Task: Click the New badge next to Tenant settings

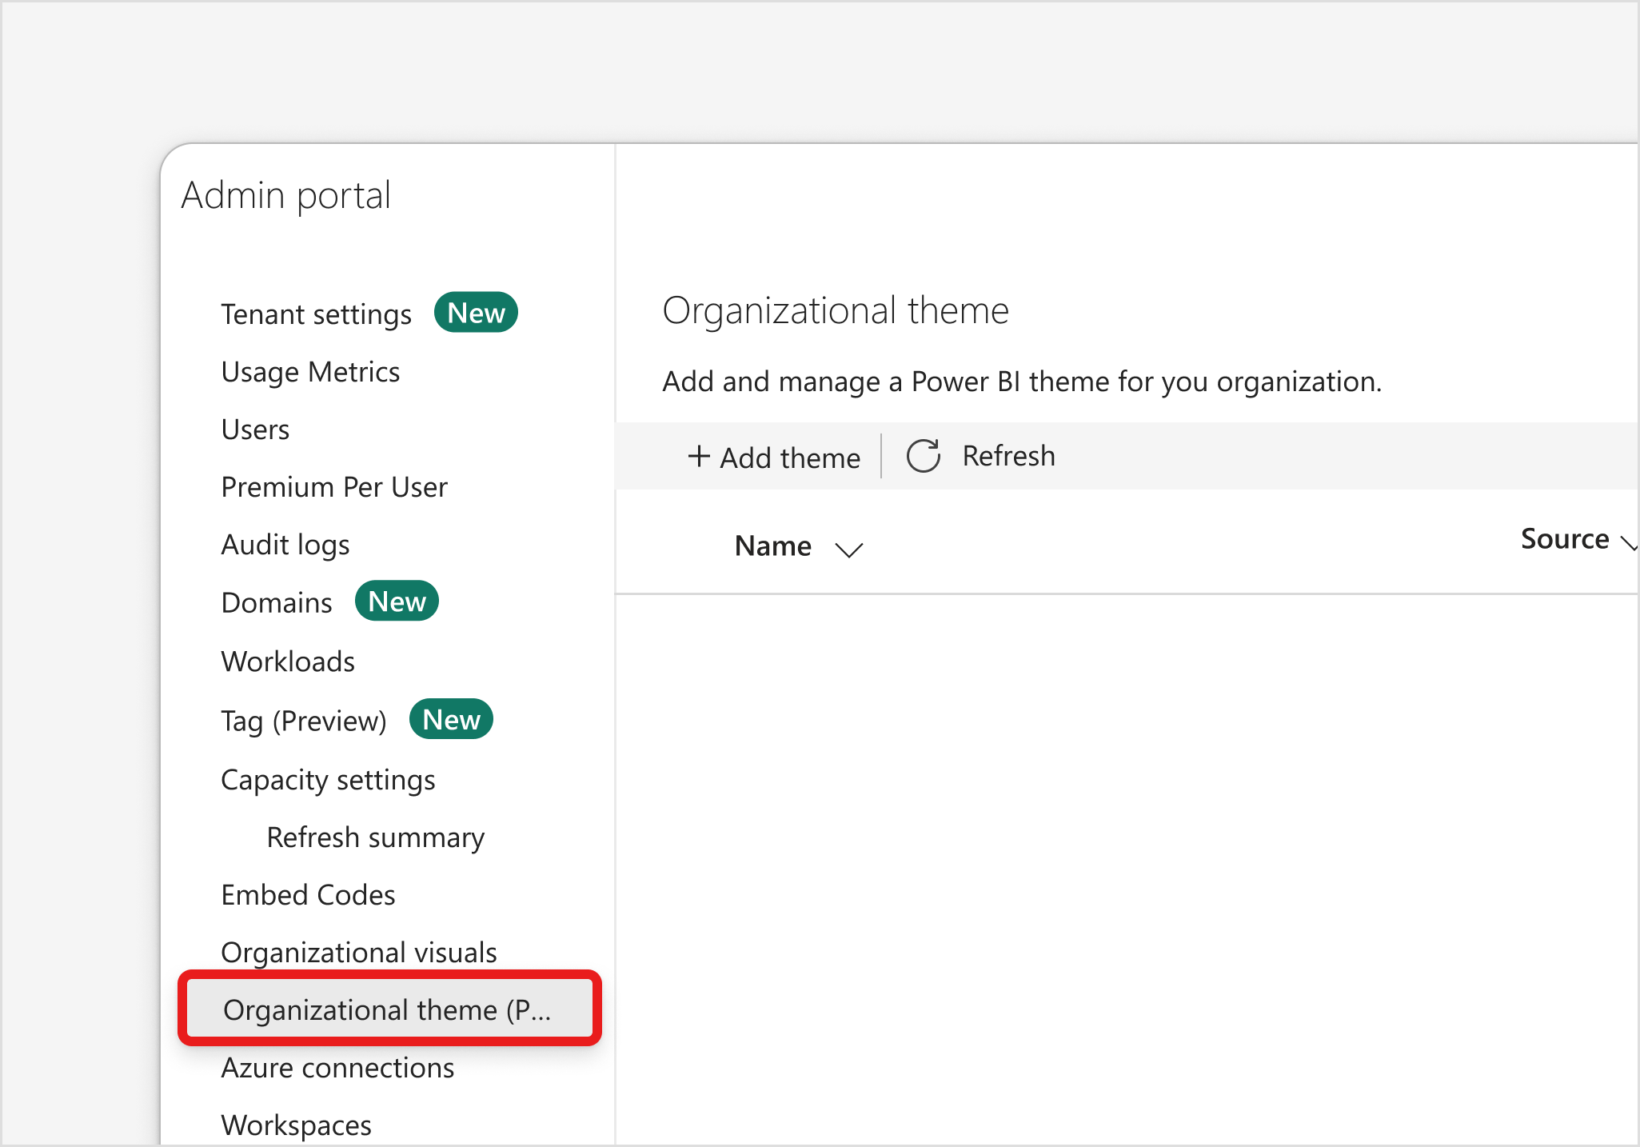Action: [x=476, y=313]
